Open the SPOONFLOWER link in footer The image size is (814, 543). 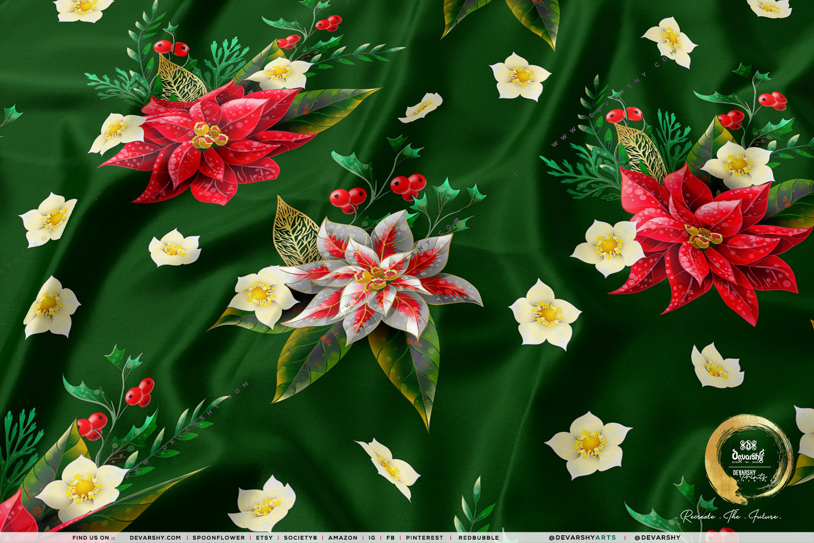pos(218,538)
